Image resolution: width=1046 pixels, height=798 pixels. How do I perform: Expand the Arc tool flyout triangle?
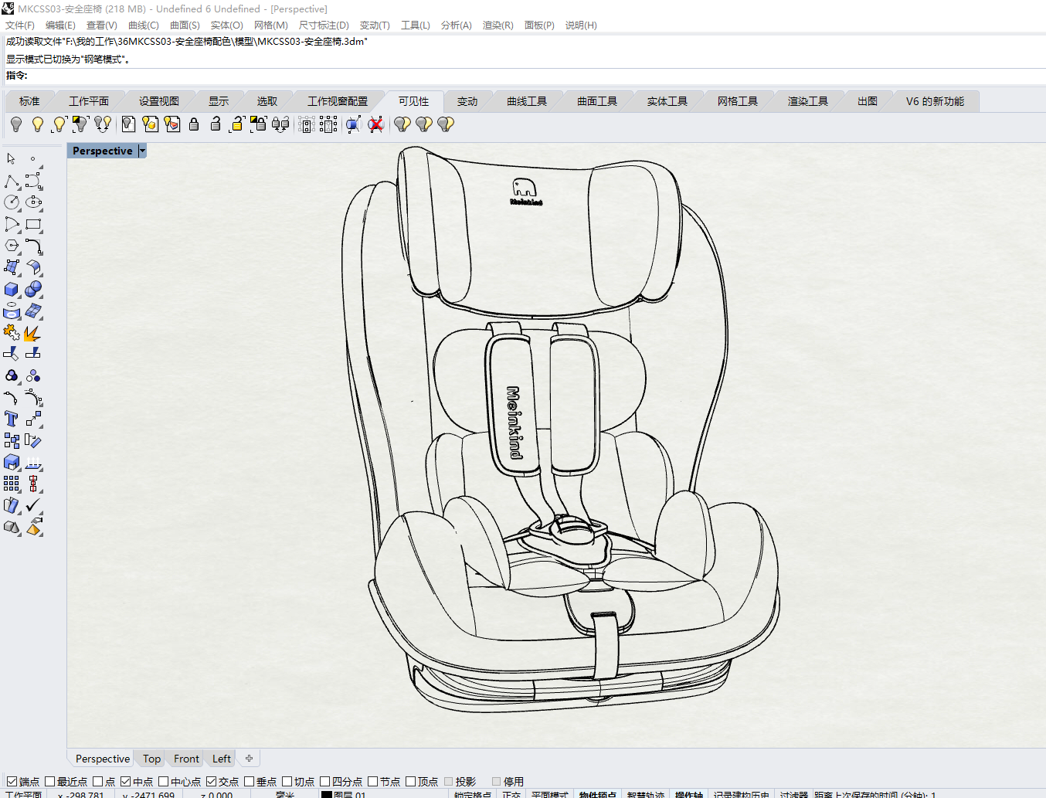point(18,231)
